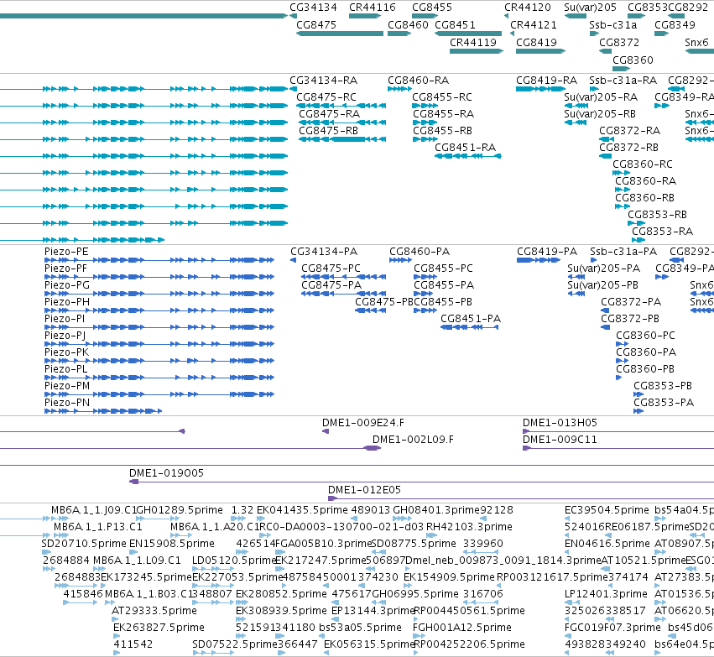The height and width of the screenshot is (657, 714).
Task: Select transcript CG8360-RC
Action: point(643,164)
